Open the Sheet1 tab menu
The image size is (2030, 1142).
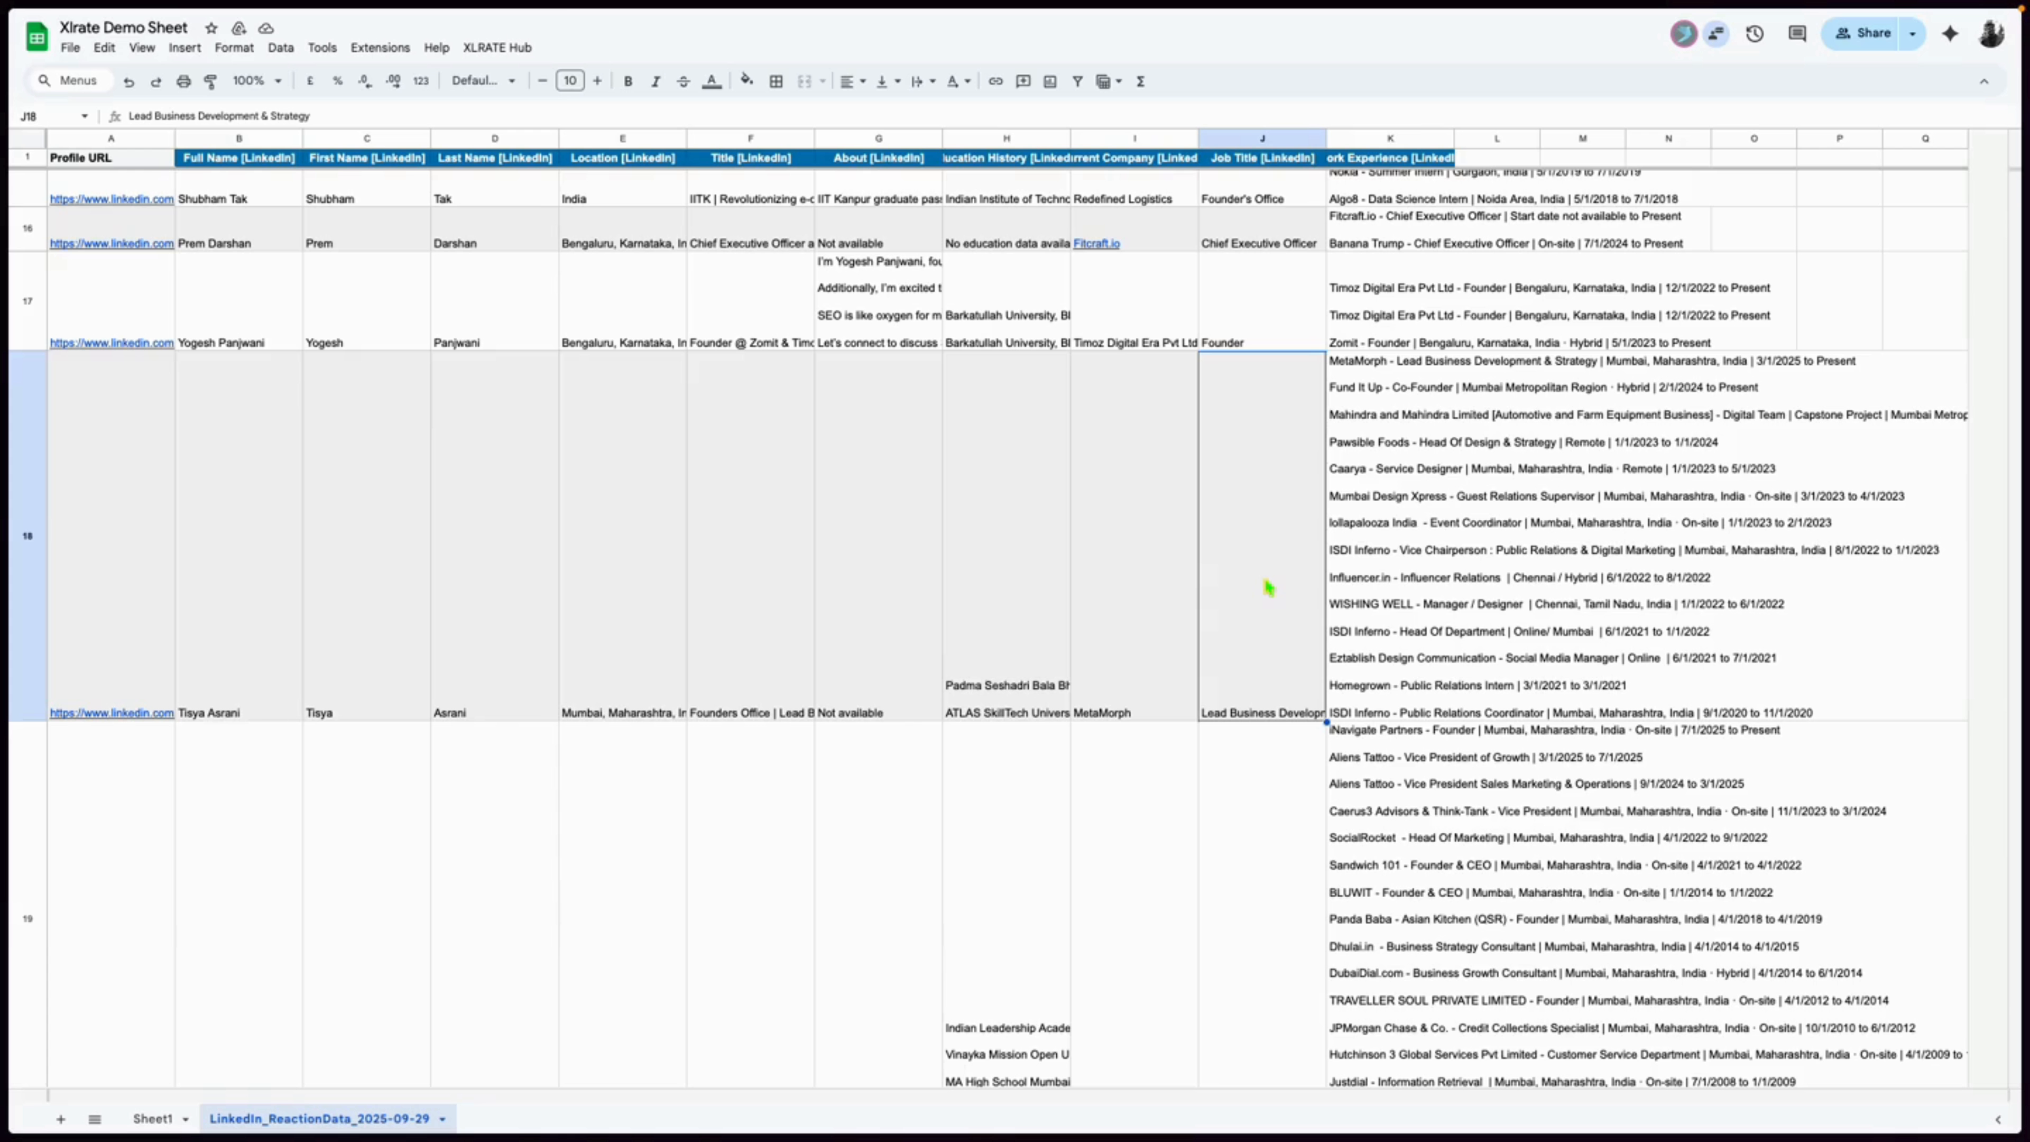[185, 1118]
